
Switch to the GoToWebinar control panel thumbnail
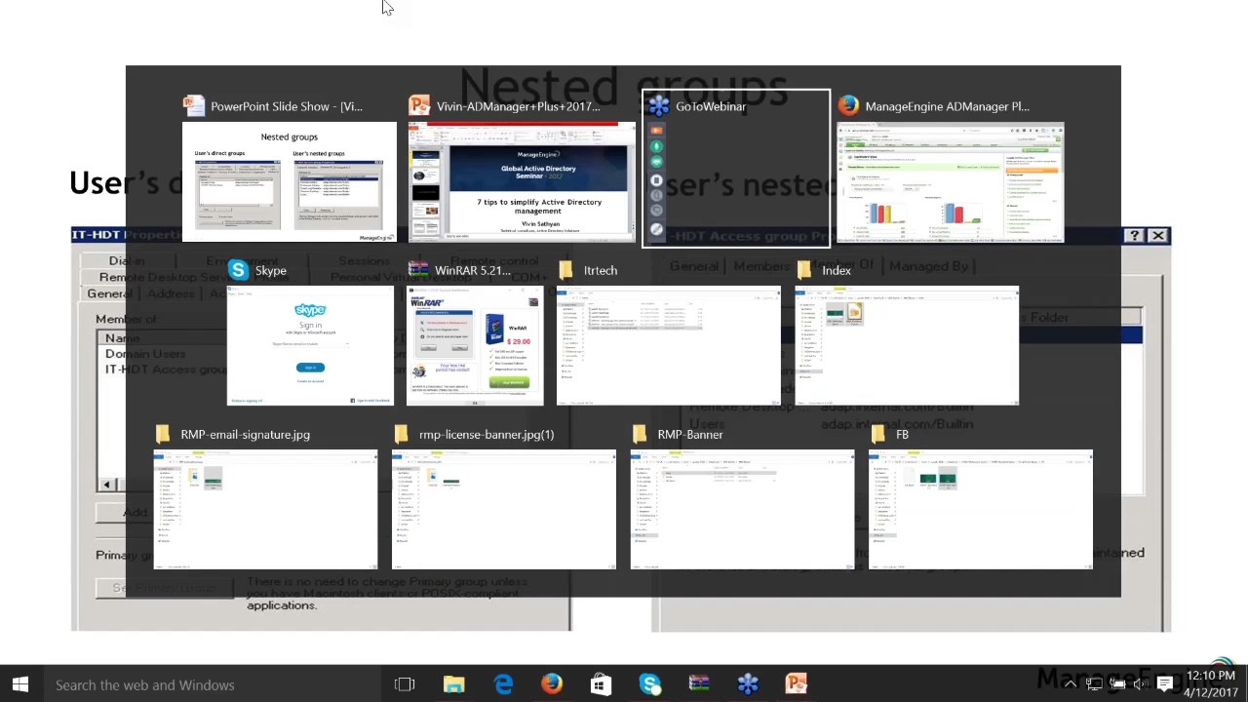point(656,182)
